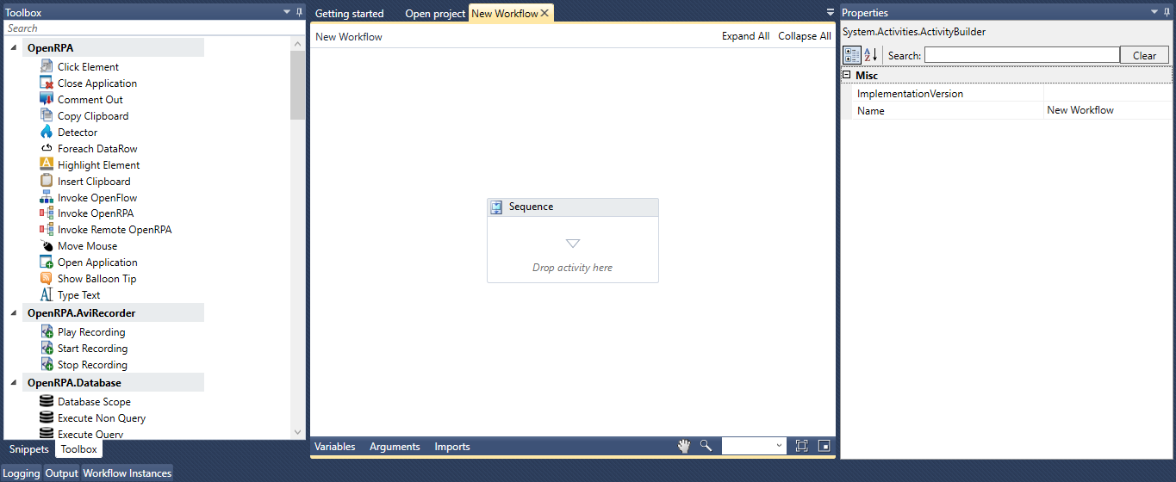Click the Database Scope icon
The image size is (1176, 482).
(x=47, y=402)
